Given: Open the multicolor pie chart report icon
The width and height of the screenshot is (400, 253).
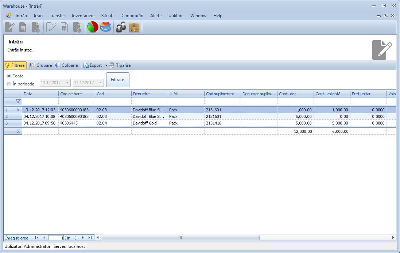Looking at the screenshot, I should pyautogui.click(x=93, y=27).
